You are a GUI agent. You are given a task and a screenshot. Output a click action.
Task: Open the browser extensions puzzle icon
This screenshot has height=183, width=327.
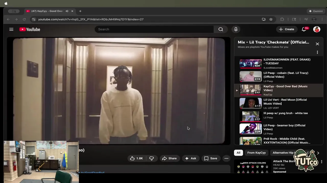pyautogui.click(x=282, y=19)
